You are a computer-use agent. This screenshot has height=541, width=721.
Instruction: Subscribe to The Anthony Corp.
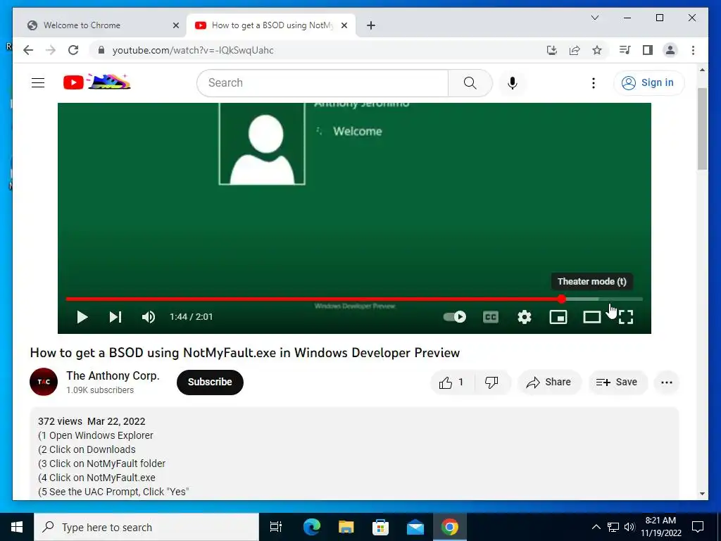(x=210, y=382)
